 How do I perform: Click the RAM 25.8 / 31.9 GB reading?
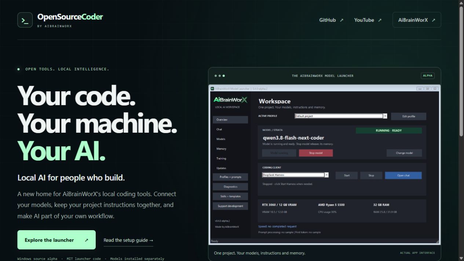pyautogui.click(x=385, y=212)
